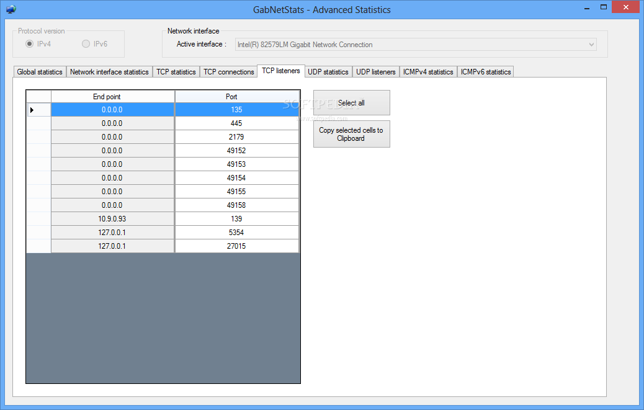Click the Select all button
The height and width of the screenshot is (410, 644).
[x=352, y=102]
